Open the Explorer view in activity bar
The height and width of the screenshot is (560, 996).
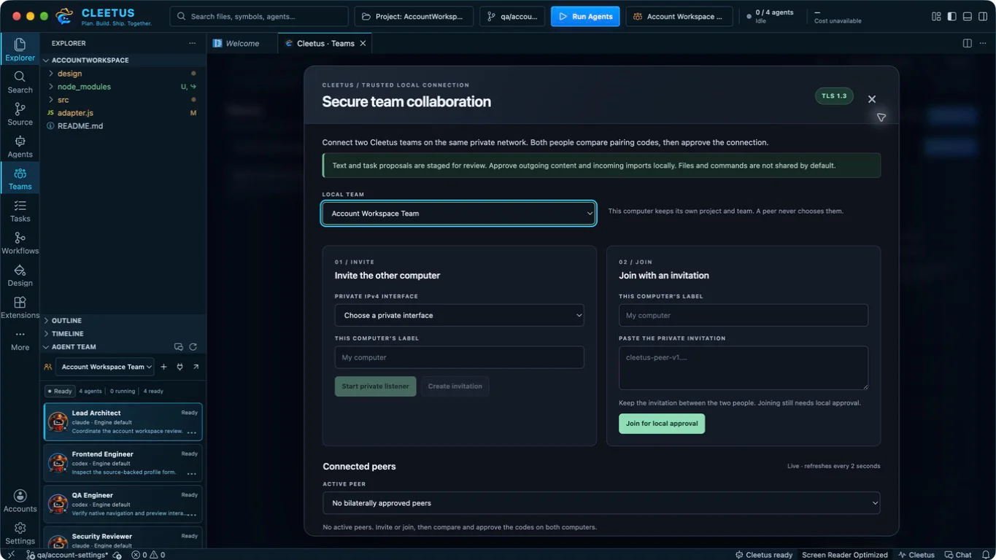tap(20, 50)
